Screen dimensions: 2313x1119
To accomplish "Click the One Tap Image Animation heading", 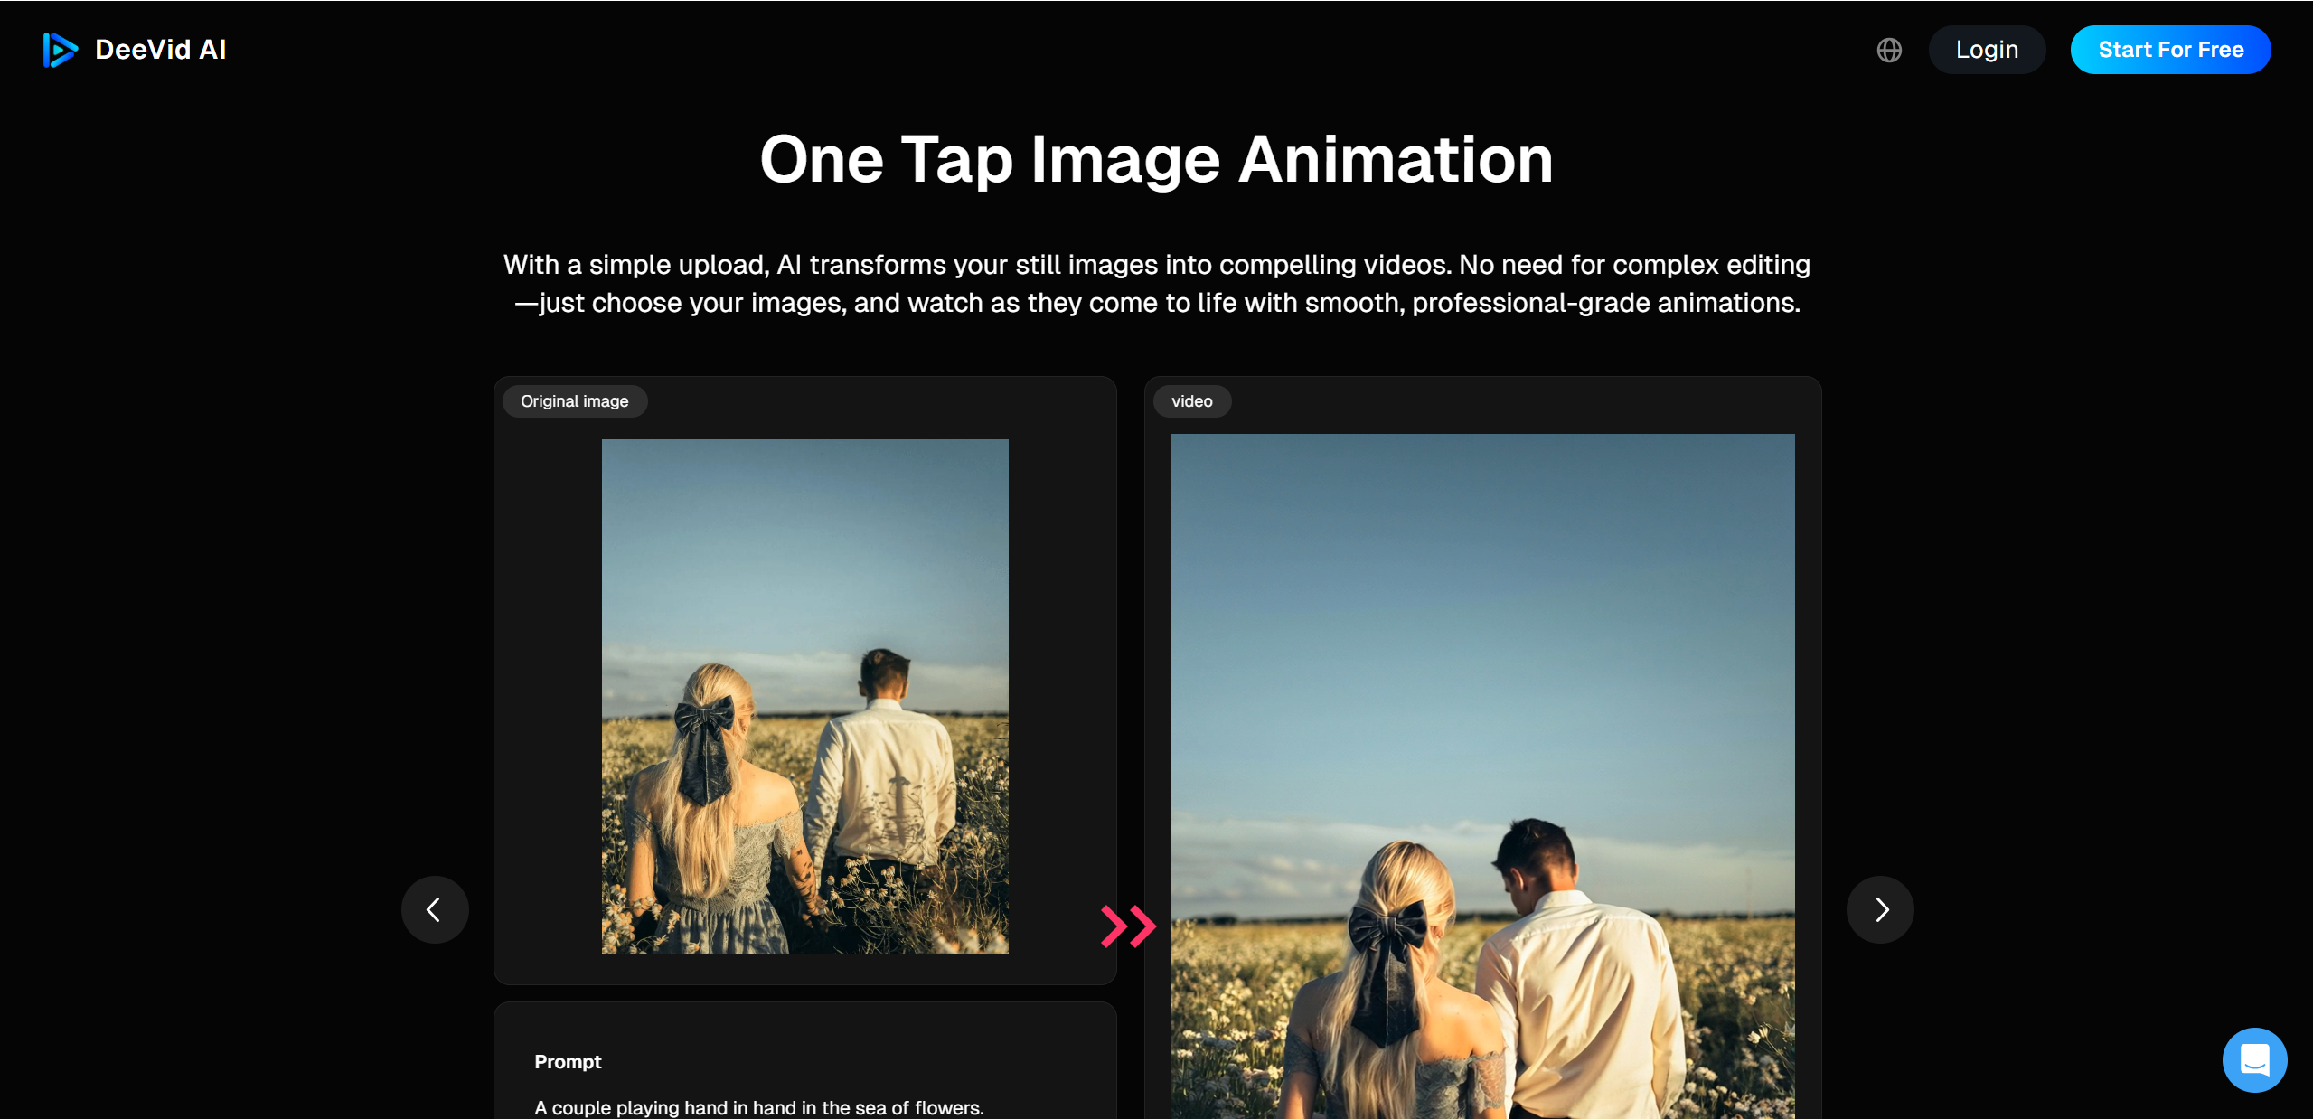I will (1156, 160).
